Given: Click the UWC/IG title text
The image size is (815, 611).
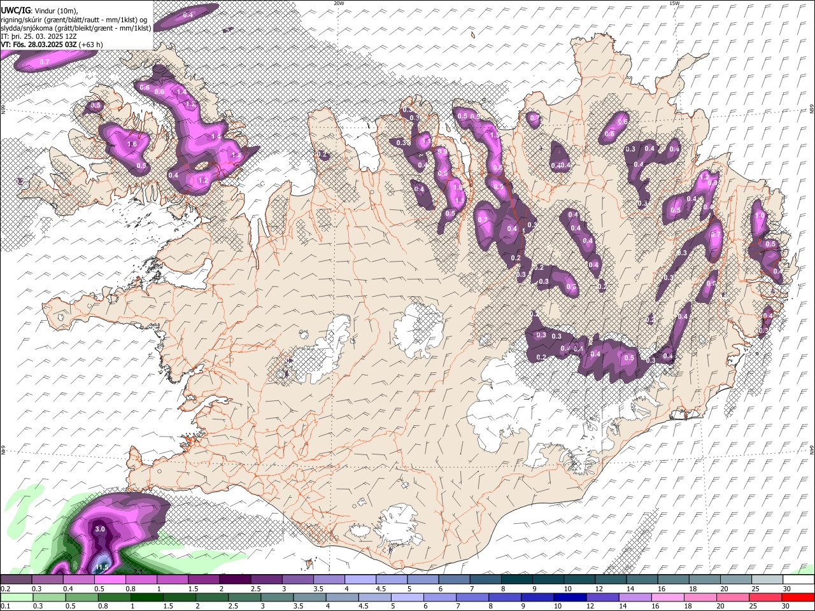Looking at the screenshot, I should 15,10.
